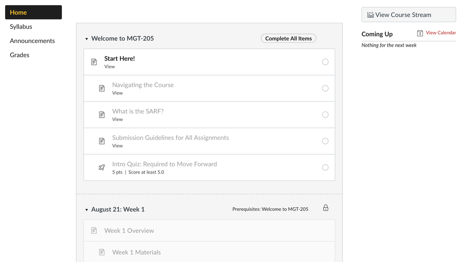Open the Announcements navigation item
The width and height of the screenshot is (462, 262).
(x=32, y=41)
